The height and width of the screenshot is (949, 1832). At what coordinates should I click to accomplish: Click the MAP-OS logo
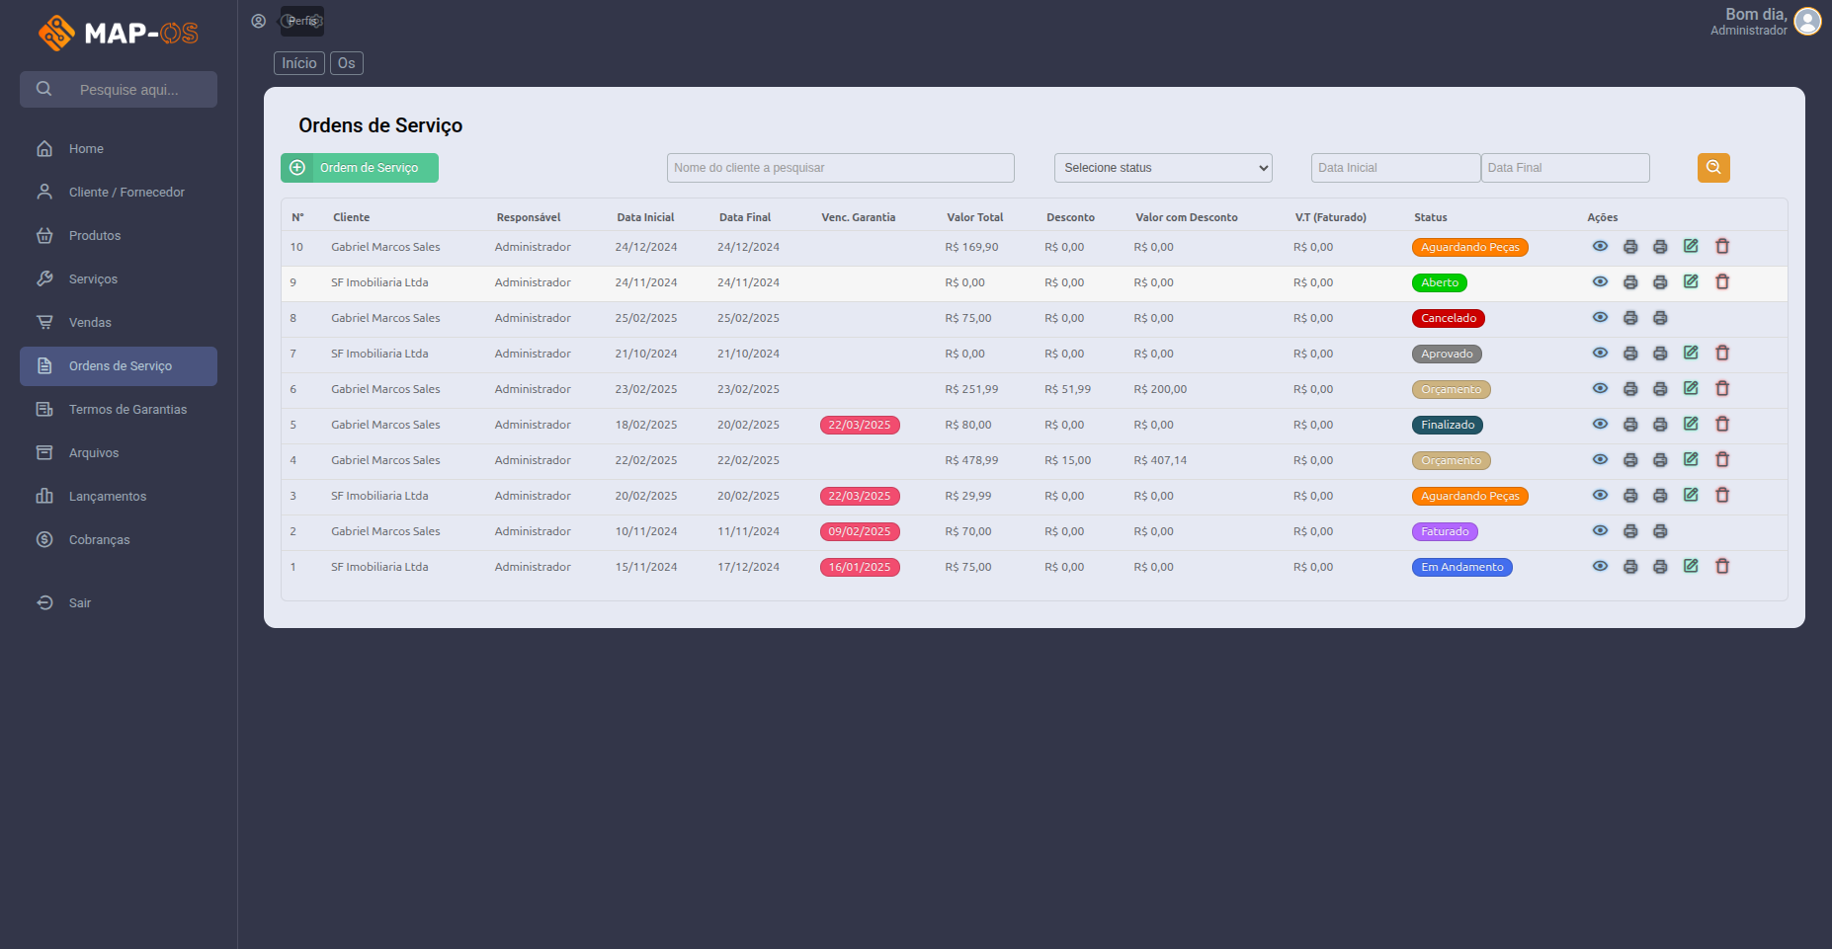(x=119, y=33)
